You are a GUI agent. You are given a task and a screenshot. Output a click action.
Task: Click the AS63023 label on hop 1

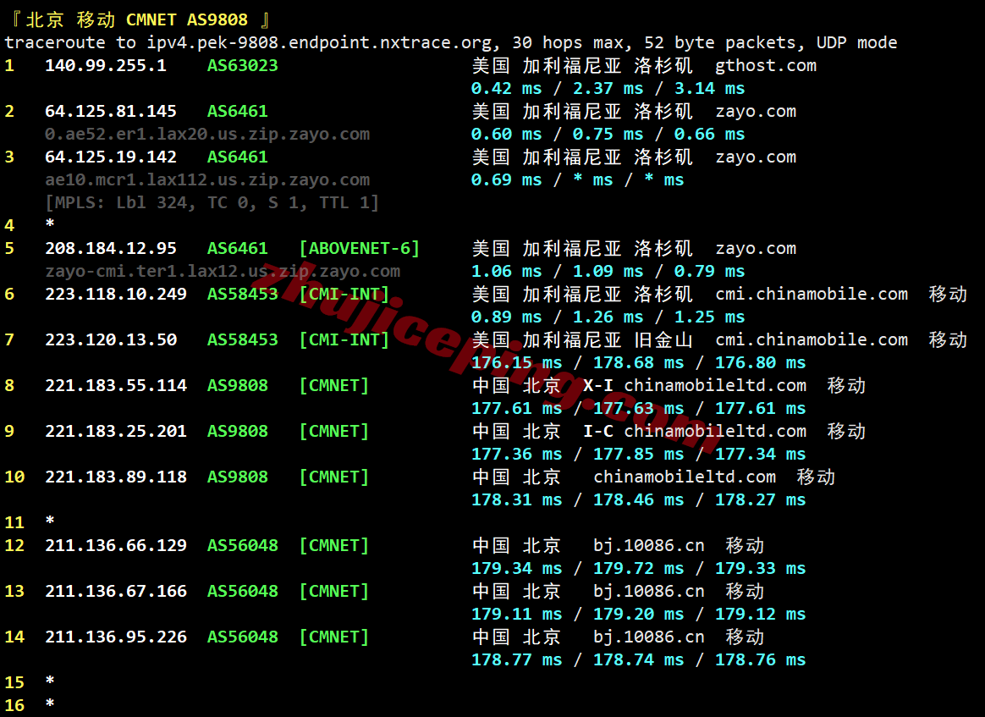click(x=242, y=65)
